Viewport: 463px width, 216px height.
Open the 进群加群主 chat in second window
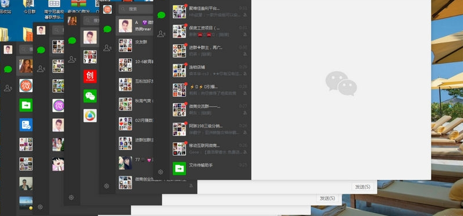[135, 143]
